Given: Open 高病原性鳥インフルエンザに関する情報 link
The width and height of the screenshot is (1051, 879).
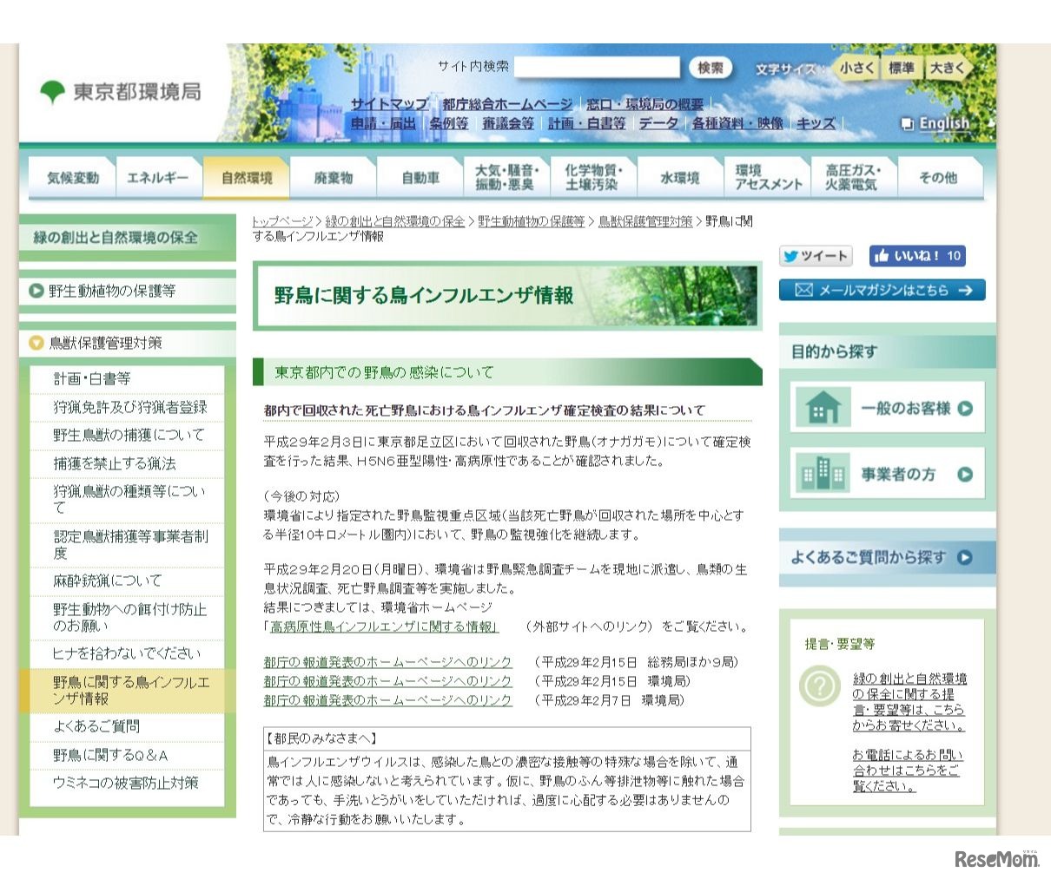Looking at the screenshot, I should (379, 626).
